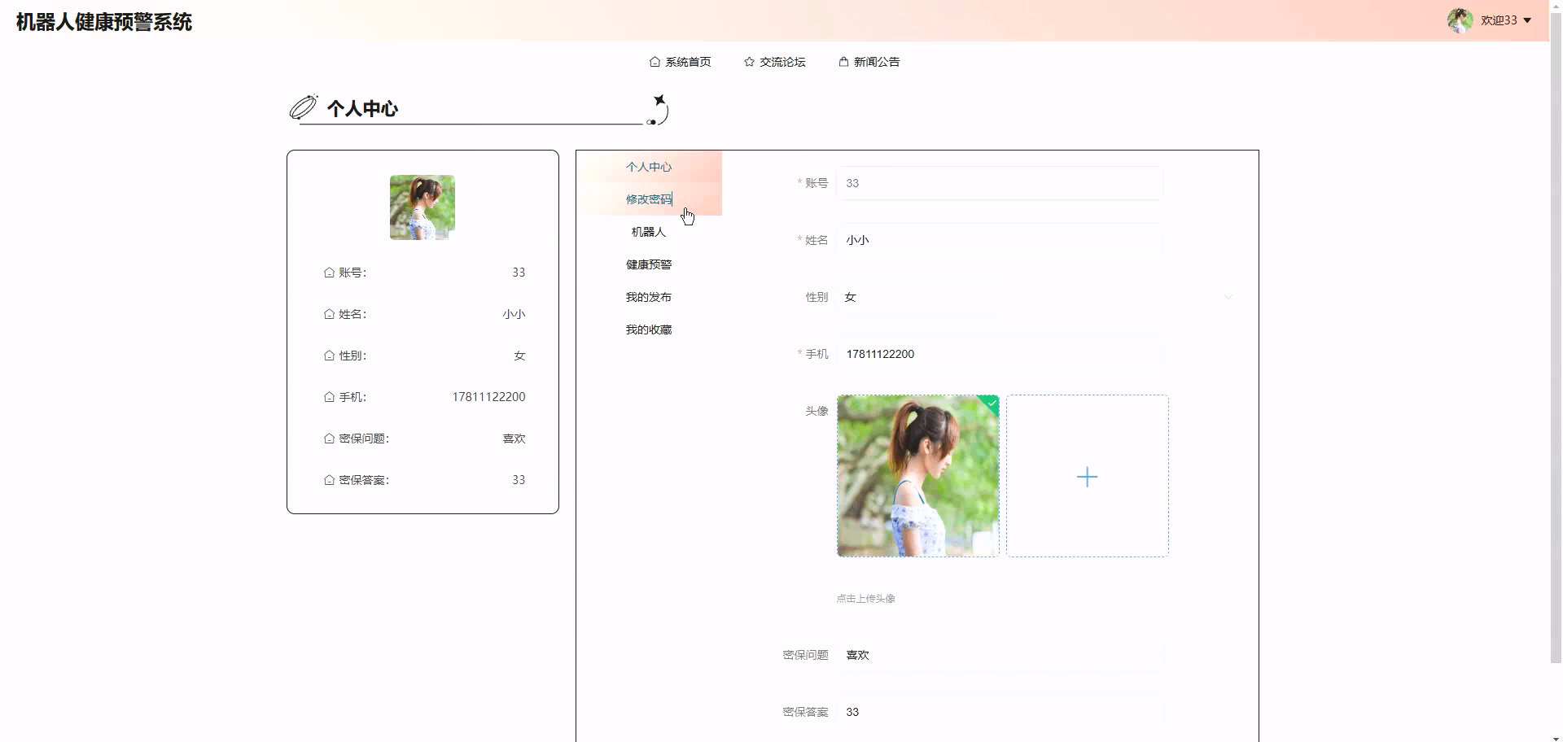The width and height of the screenshot is (1563, 742).
Task: Click the 姓名 input field showing 小小
Action: [x=1000, y=240]
